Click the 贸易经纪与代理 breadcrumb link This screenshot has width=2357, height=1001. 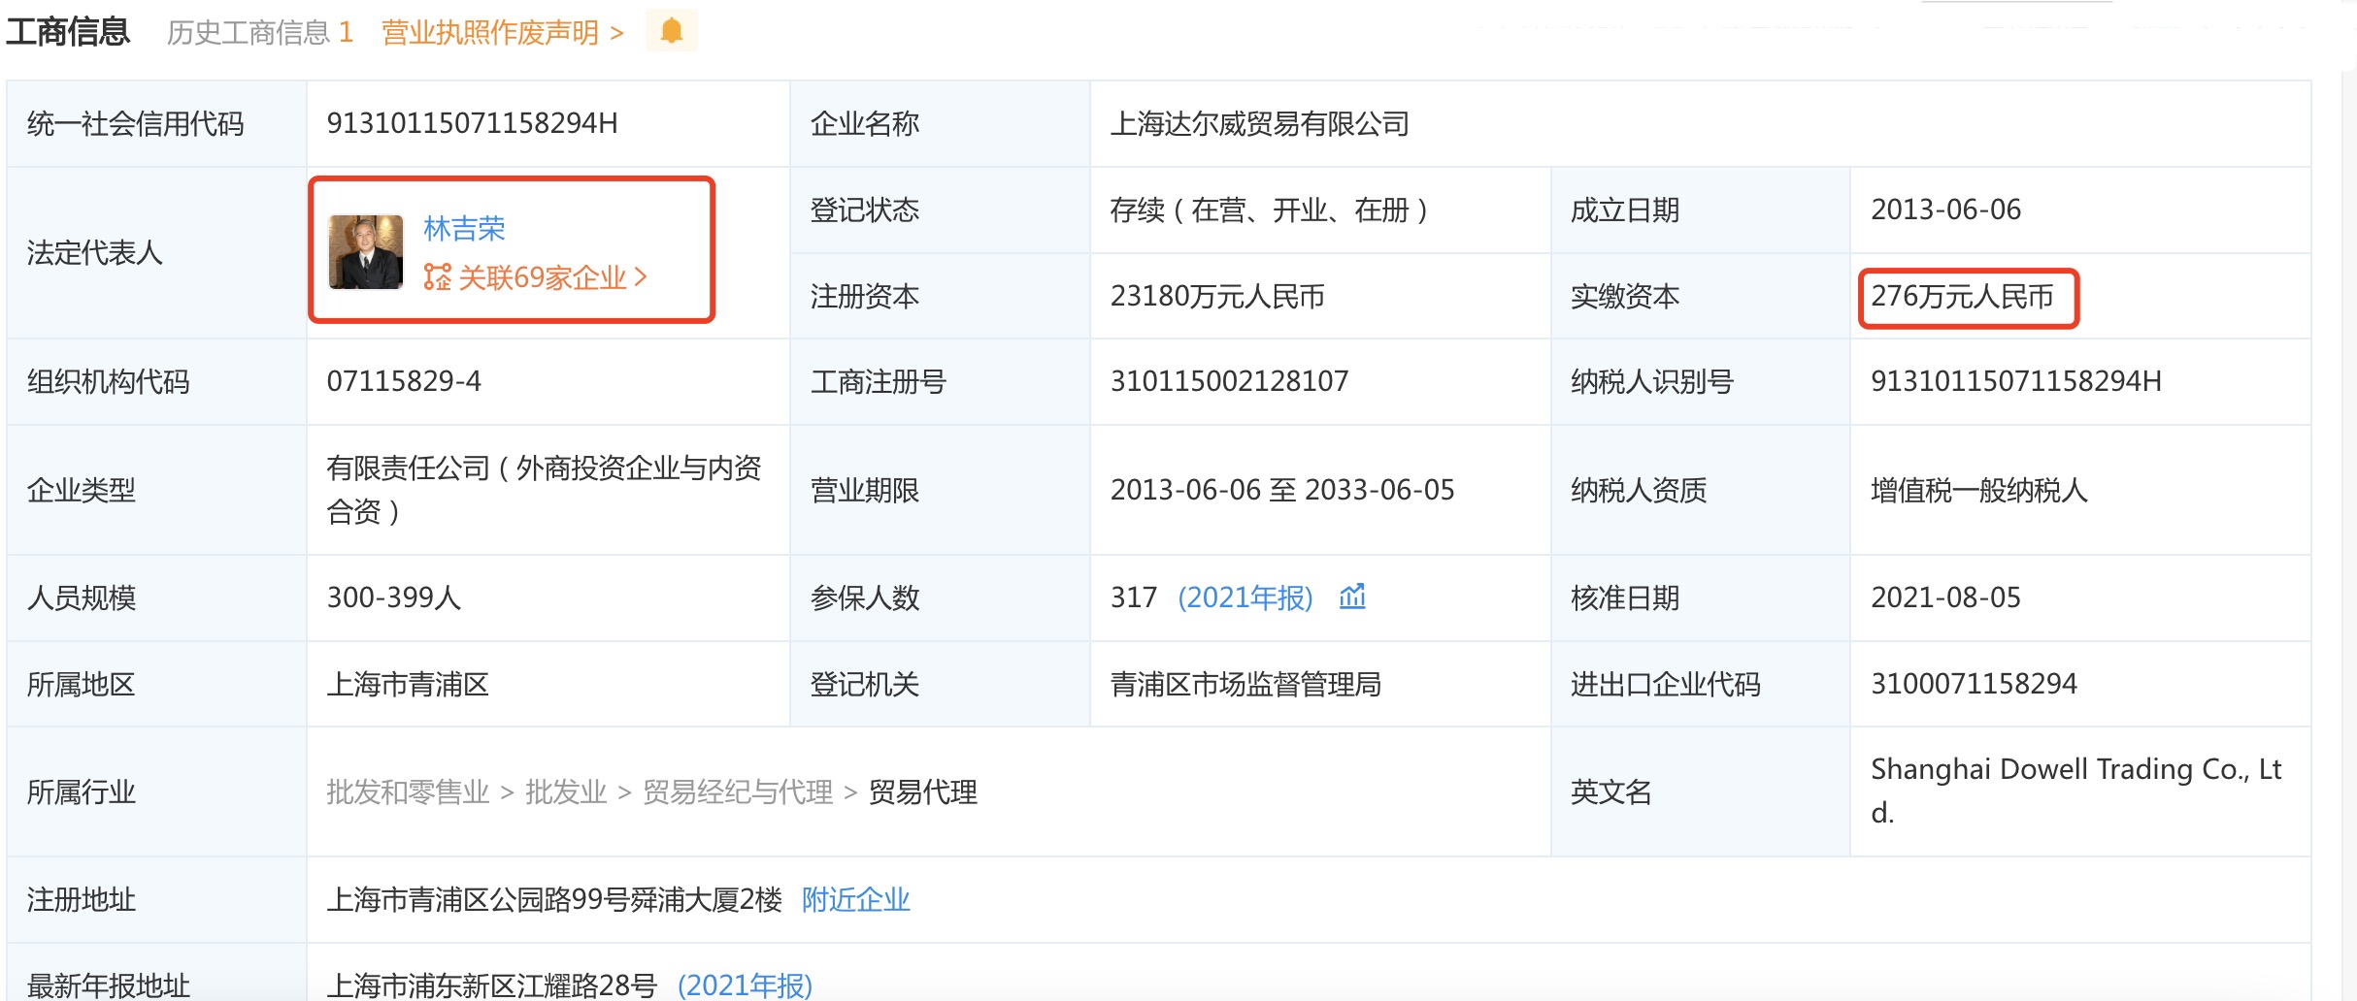click(x=737, y=792)
